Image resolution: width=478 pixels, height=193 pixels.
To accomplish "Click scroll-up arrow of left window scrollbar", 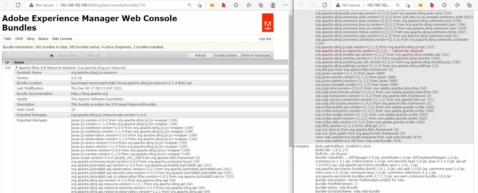I will (x=291, y=13).
